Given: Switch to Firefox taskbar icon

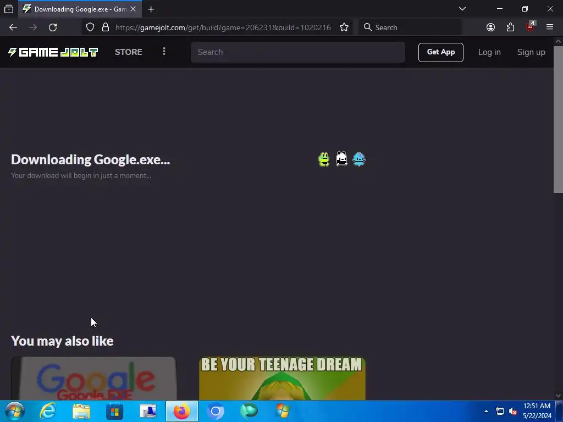Looking at the screenshot, I should click(x=182, y=411).
